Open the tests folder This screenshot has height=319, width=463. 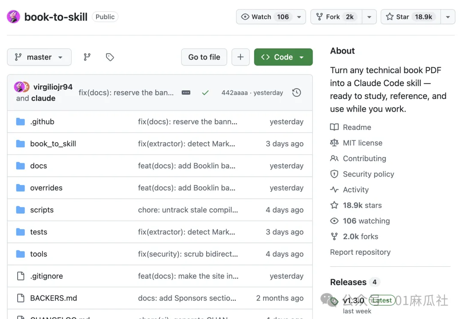pos(39,232)
